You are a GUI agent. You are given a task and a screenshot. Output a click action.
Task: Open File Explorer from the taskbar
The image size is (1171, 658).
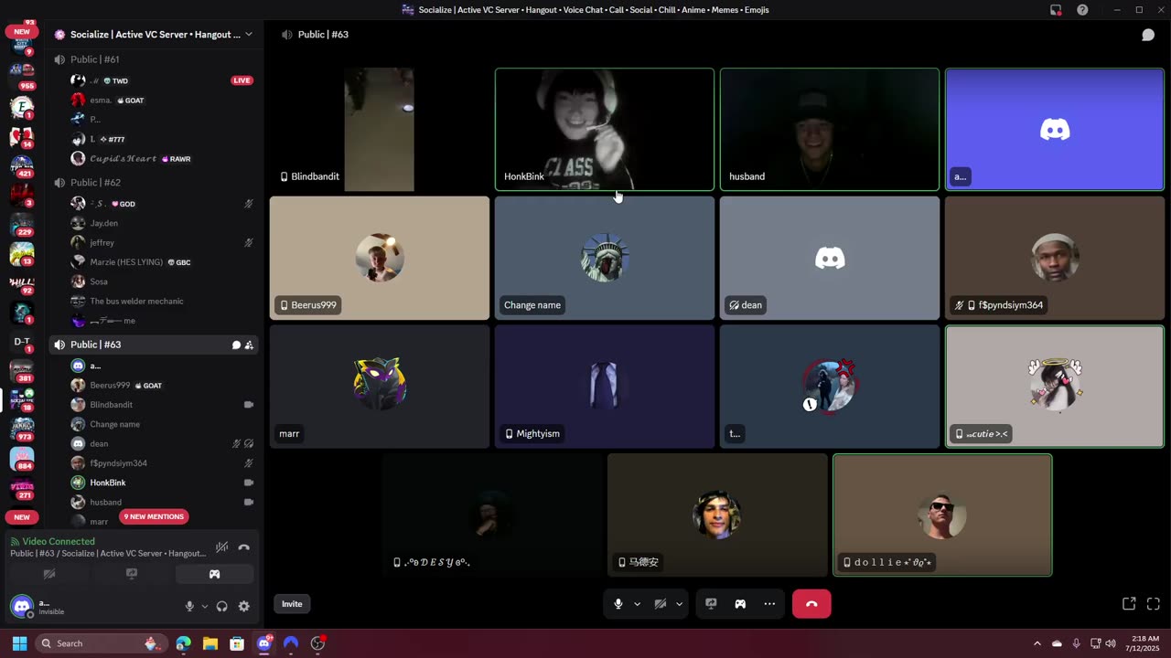click(x=209, y=643)
